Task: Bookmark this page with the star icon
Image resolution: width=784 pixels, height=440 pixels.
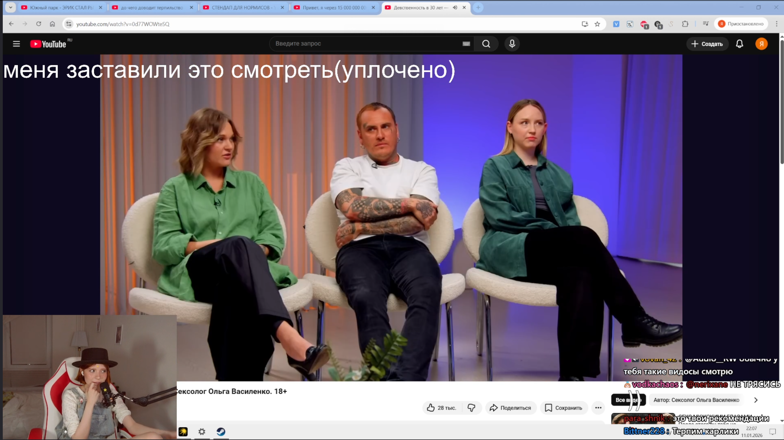Action: point(597,24)
